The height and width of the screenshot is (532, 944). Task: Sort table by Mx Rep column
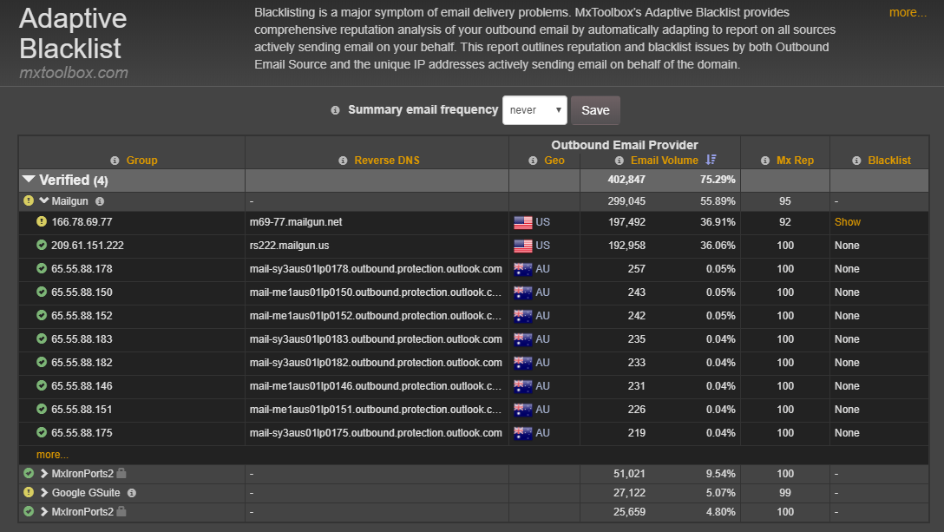coord(795,161)
